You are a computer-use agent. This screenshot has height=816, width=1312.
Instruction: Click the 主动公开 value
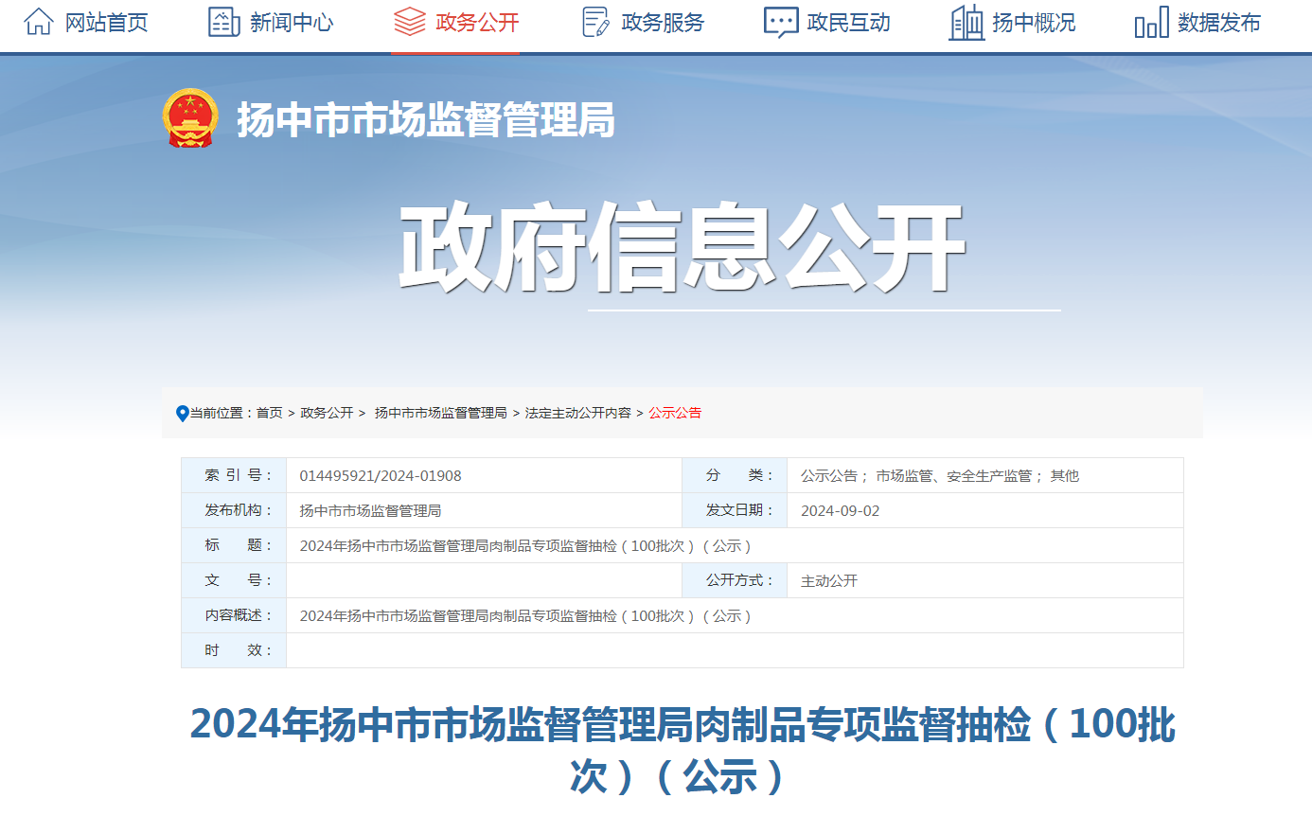pyautogui.click(x=829, y=581)
